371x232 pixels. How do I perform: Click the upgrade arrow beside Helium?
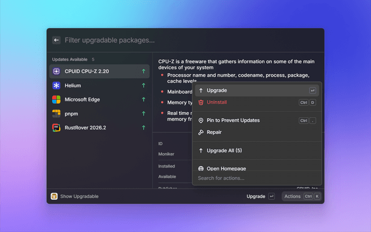143,85
